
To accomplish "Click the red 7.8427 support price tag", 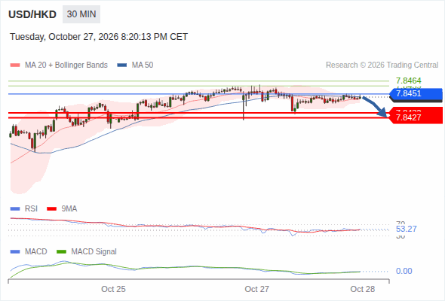I will coord(416,117).
